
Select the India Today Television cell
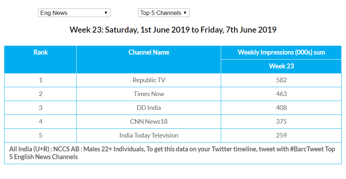[x=149, y=135]
